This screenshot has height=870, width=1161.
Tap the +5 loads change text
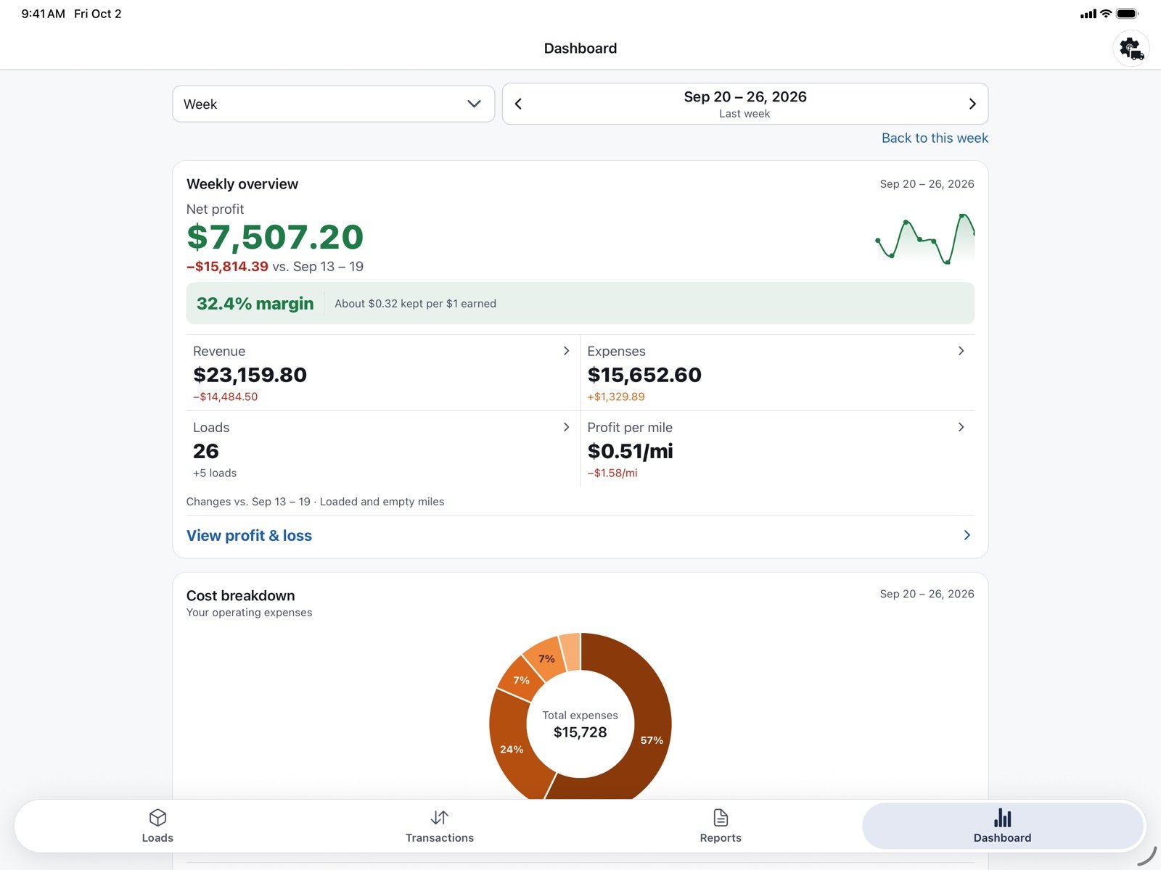coord(215,473)
